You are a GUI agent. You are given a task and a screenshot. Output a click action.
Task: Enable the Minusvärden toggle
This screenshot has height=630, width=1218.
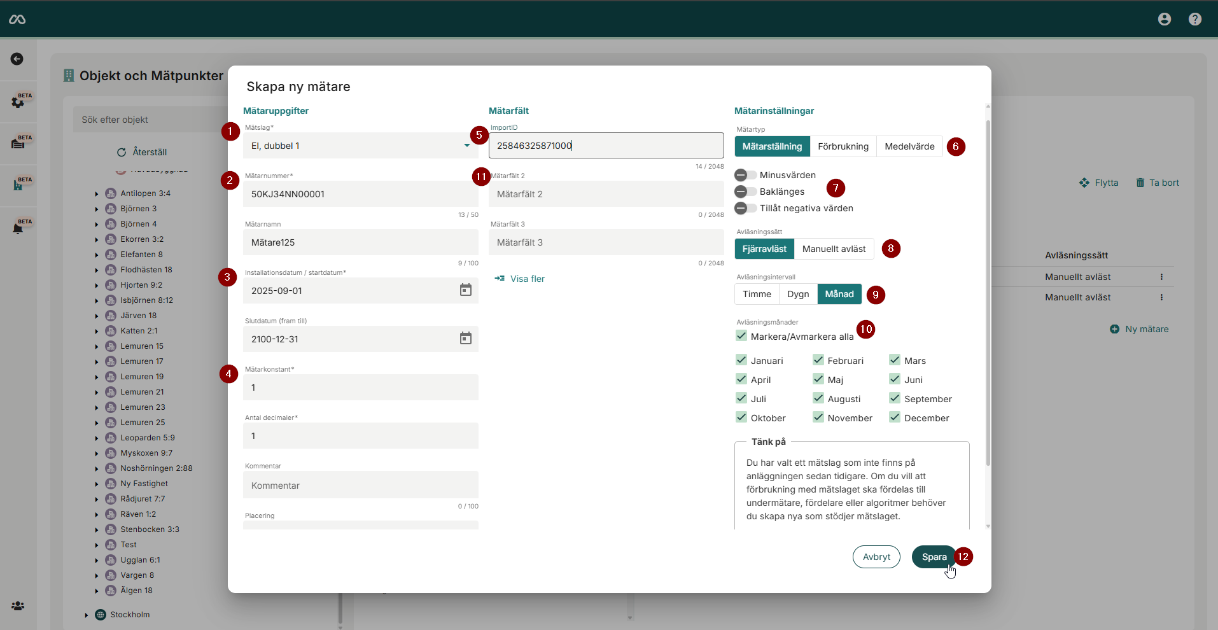tap(745, 175)
